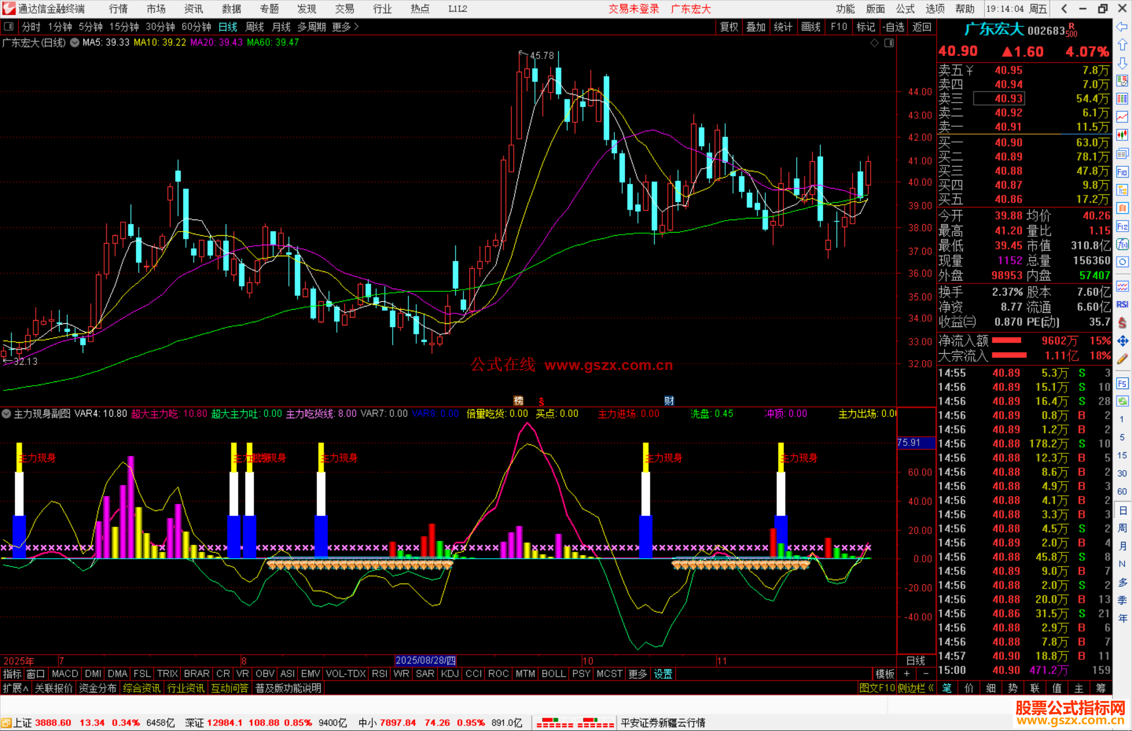Click the 设置 indicator settings link
1132x731 pixels.
[663, 674]
